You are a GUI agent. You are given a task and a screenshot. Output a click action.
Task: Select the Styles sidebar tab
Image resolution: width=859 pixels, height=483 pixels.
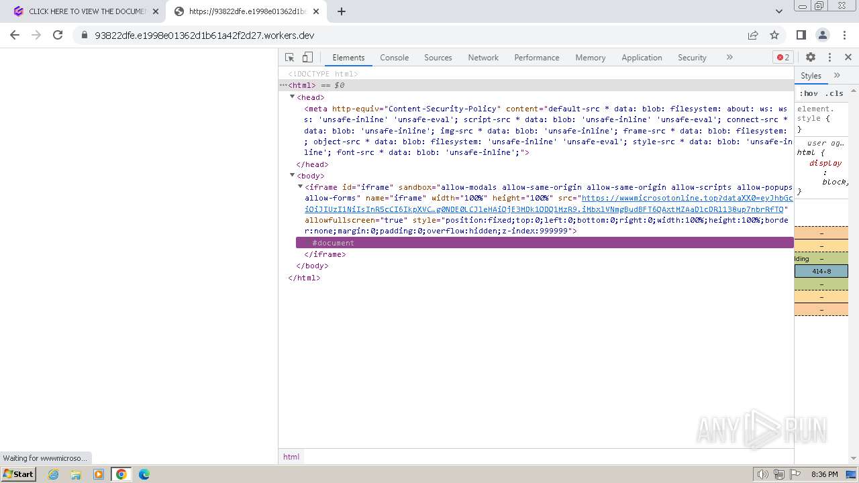coord(811,76)
